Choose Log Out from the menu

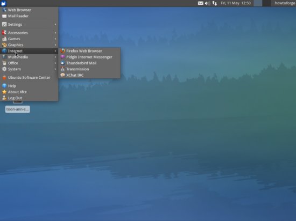(x=29, y=98)
